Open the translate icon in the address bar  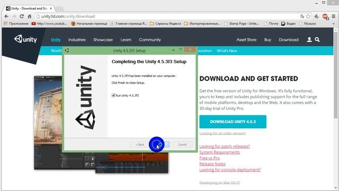(302, 16)
